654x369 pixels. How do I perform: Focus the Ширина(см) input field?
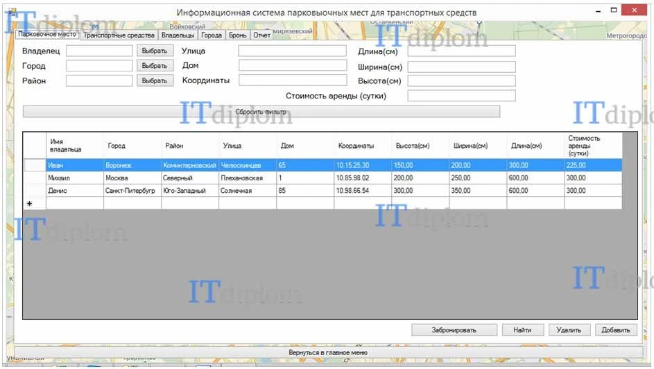tap(461, 67)
